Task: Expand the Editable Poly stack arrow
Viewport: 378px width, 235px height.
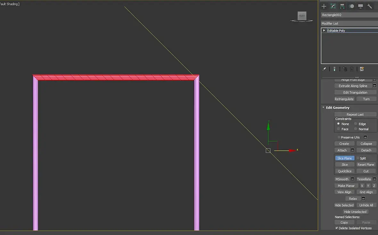Action: pyautogui.click(x=324, y=30)
